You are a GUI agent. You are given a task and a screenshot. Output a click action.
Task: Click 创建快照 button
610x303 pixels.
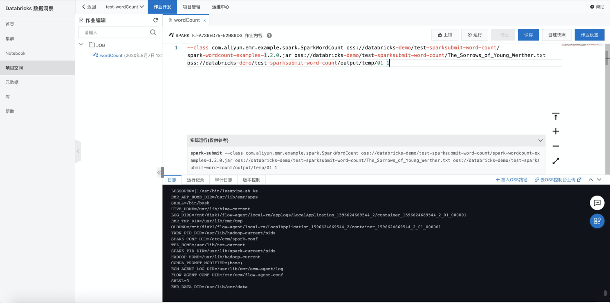(557, 35)
